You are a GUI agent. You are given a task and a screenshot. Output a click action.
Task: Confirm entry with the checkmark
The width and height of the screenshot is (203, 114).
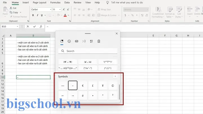(x=34, y=26)
